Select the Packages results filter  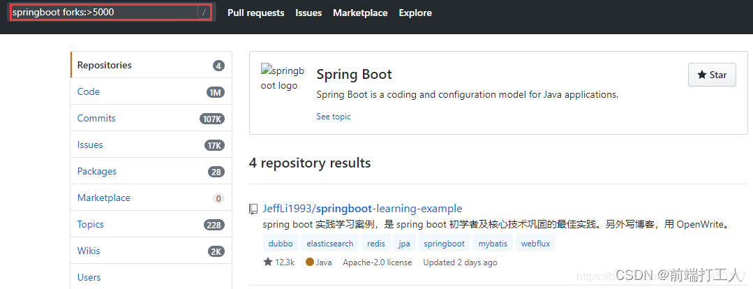pyautogui.click(x=151, y=172)
